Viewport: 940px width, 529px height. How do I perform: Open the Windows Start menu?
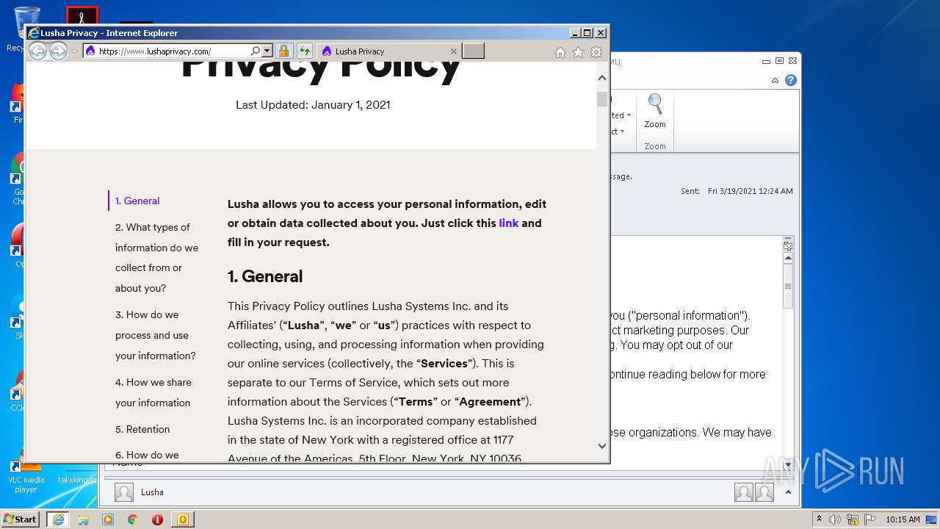point(21,519)
